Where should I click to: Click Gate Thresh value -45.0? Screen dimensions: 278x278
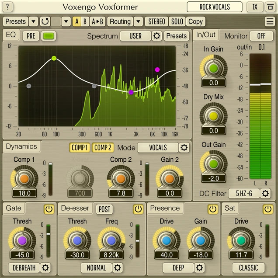coord(22,255)
